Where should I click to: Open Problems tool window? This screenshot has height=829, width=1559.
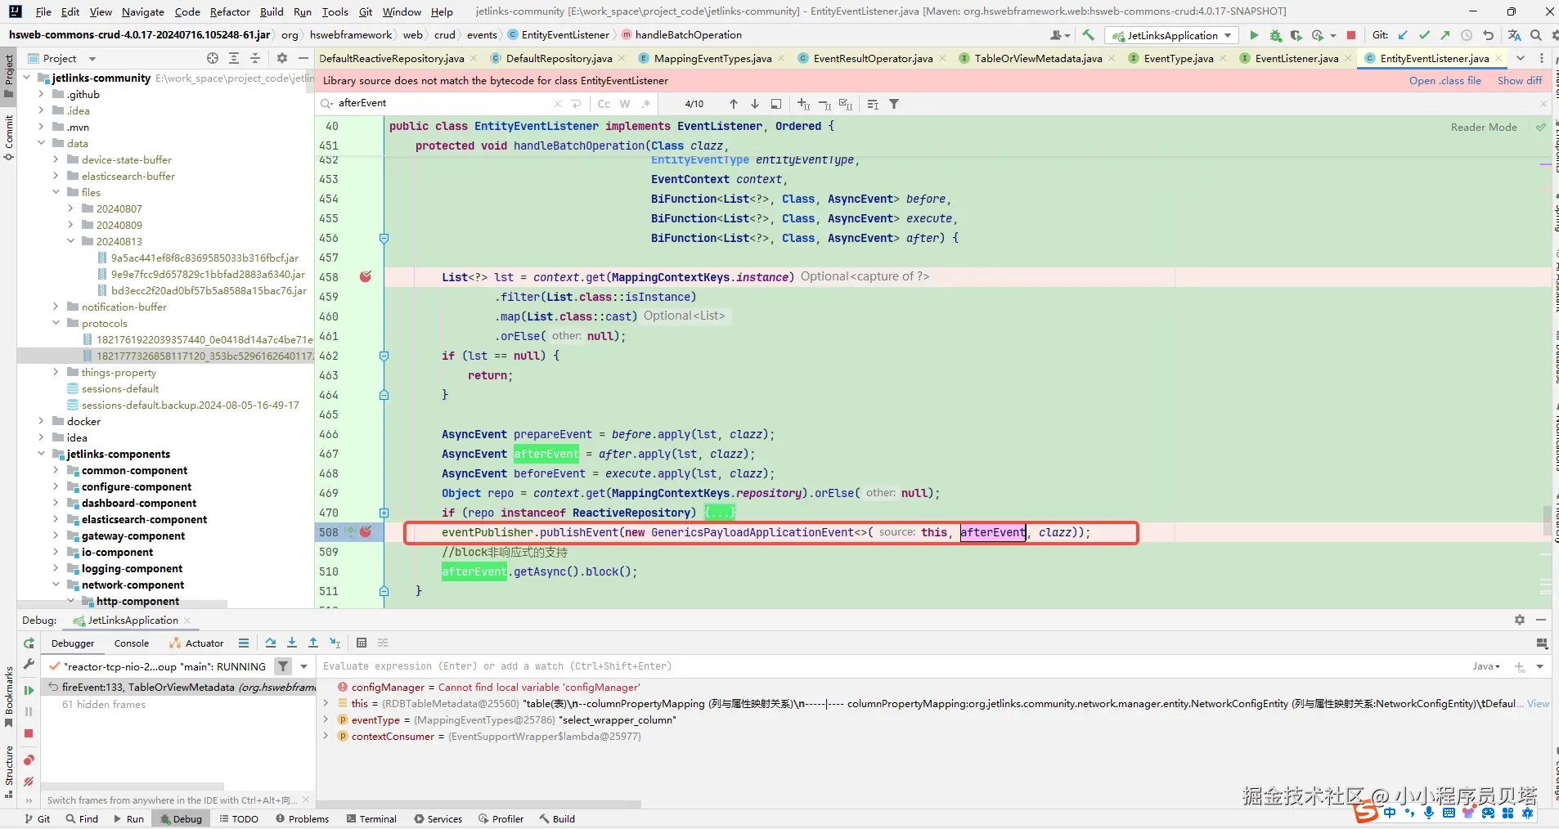pyautogui.click(x=302, y=818)
